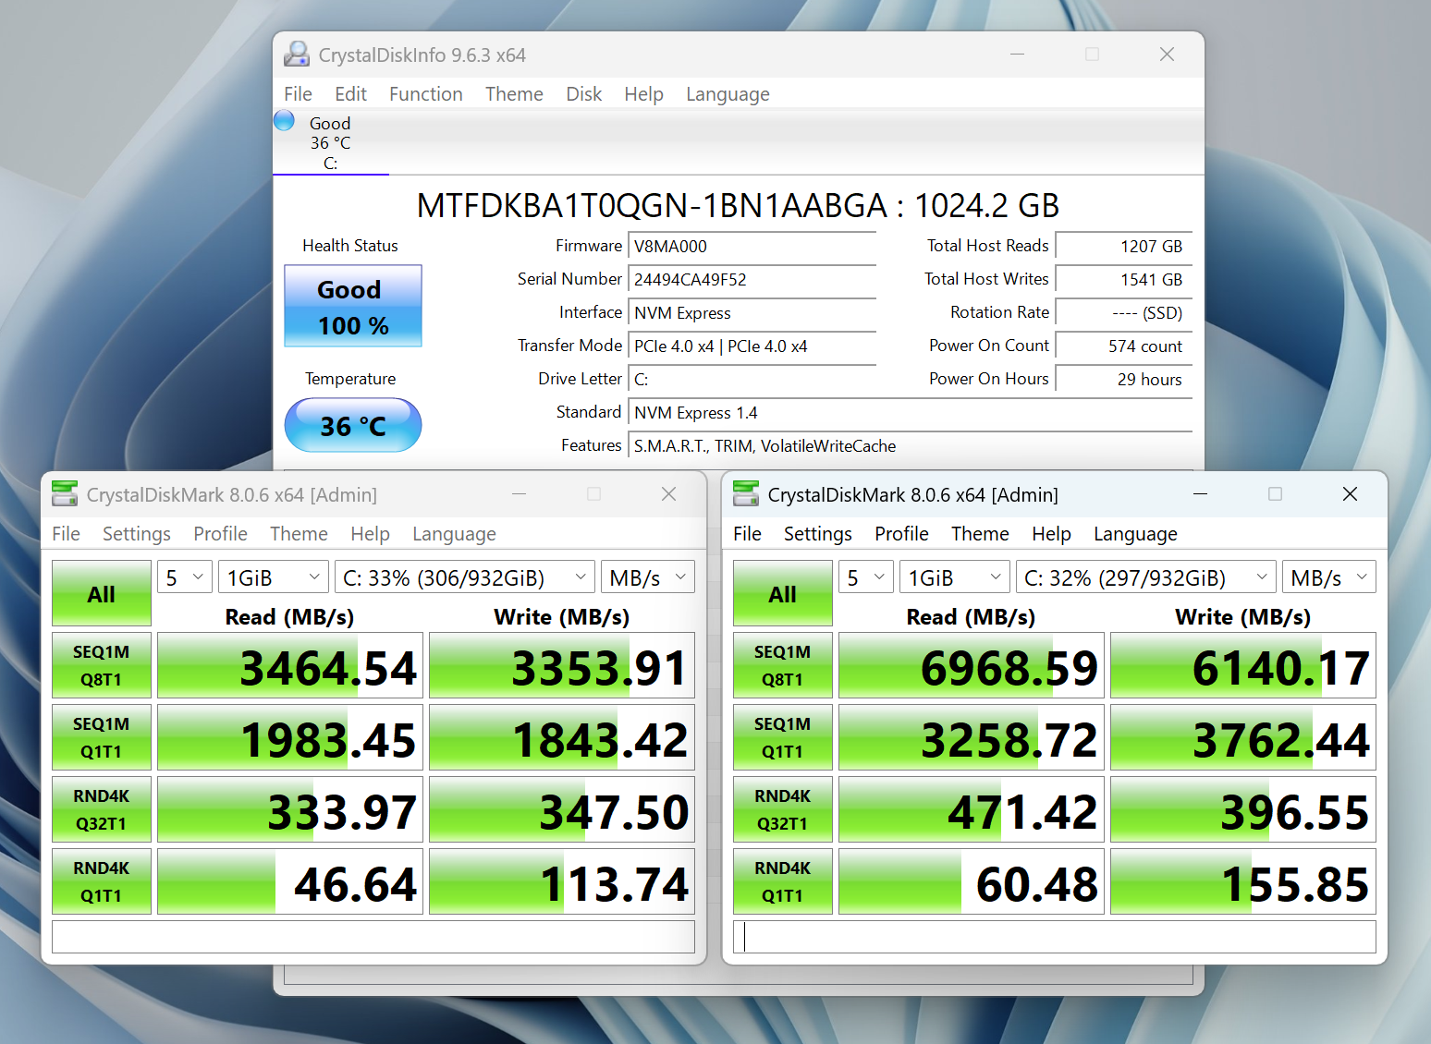The width and height of the screenshot is (1431, 1044).
Task: Open Help menu in left CrystalDiskMark window
Action: (x=370, y=534)
